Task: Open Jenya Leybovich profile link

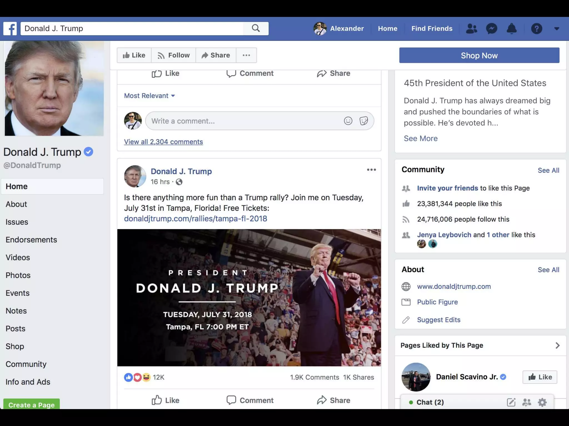Action: click(444, 235)
